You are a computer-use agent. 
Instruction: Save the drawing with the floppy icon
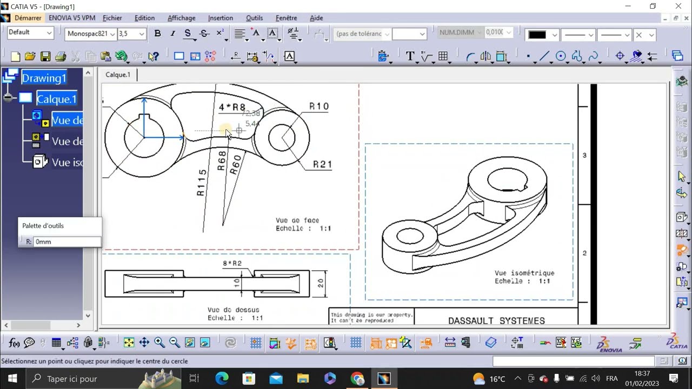pos(45,56)
